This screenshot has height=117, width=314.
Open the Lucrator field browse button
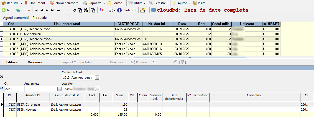pos(97,89)
